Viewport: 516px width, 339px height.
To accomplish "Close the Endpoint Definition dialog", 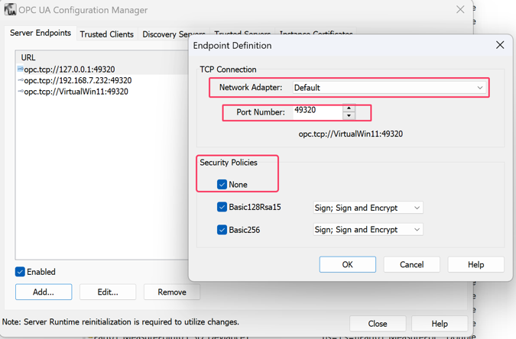I will [x=500, y=45].
